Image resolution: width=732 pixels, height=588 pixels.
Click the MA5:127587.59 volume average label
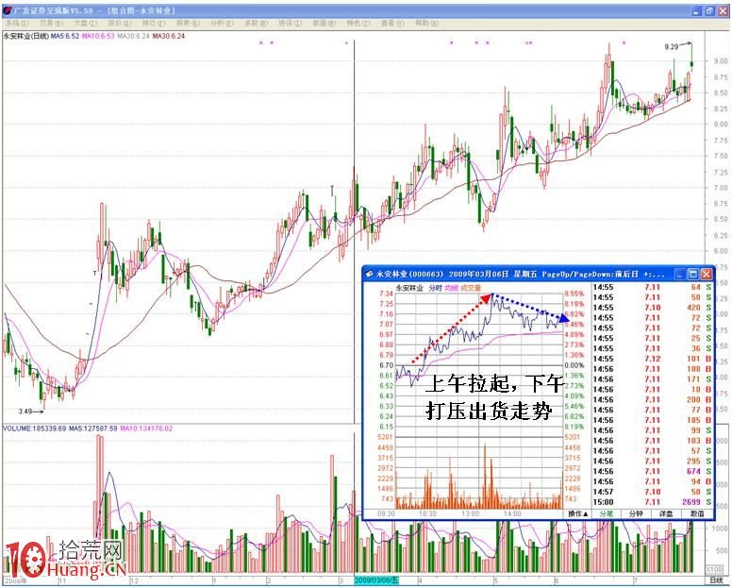pyautogui.click(x=94, y=428)
